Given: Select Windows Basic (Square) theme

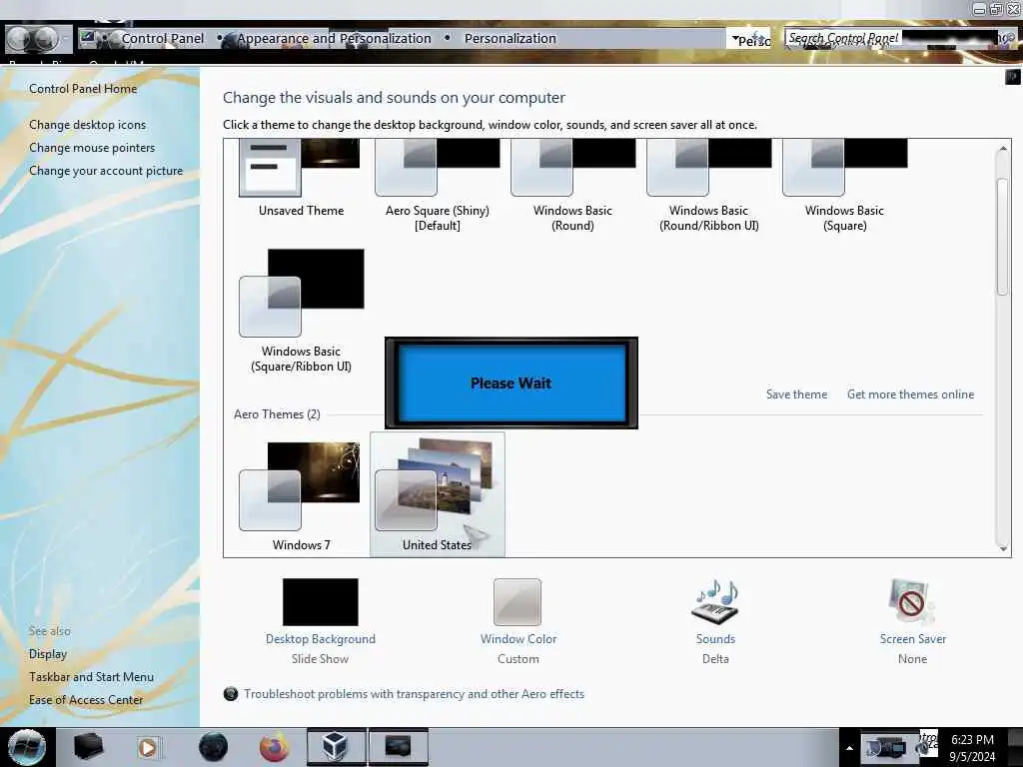Looking at the screenshot, I should pyautogui.click(x=844, y=185).
